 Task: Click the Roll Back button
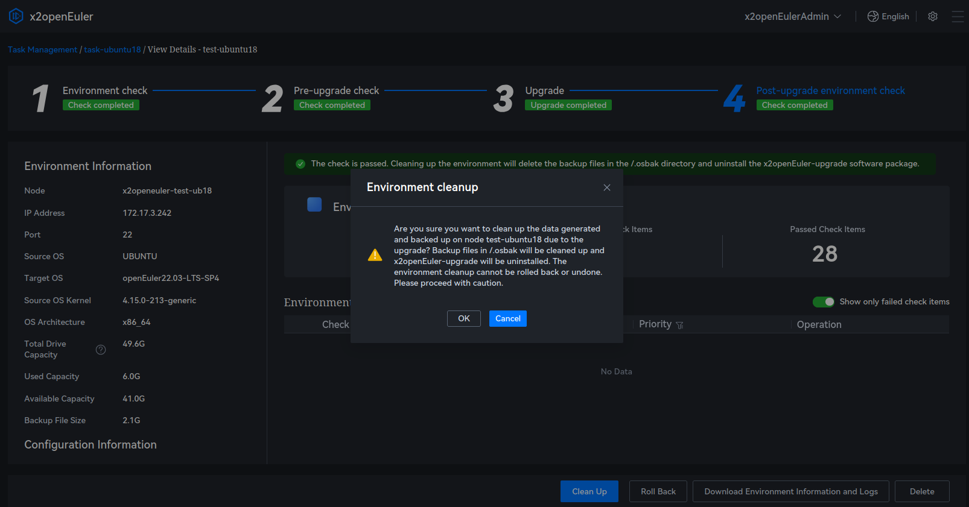[x=658, y=491]
